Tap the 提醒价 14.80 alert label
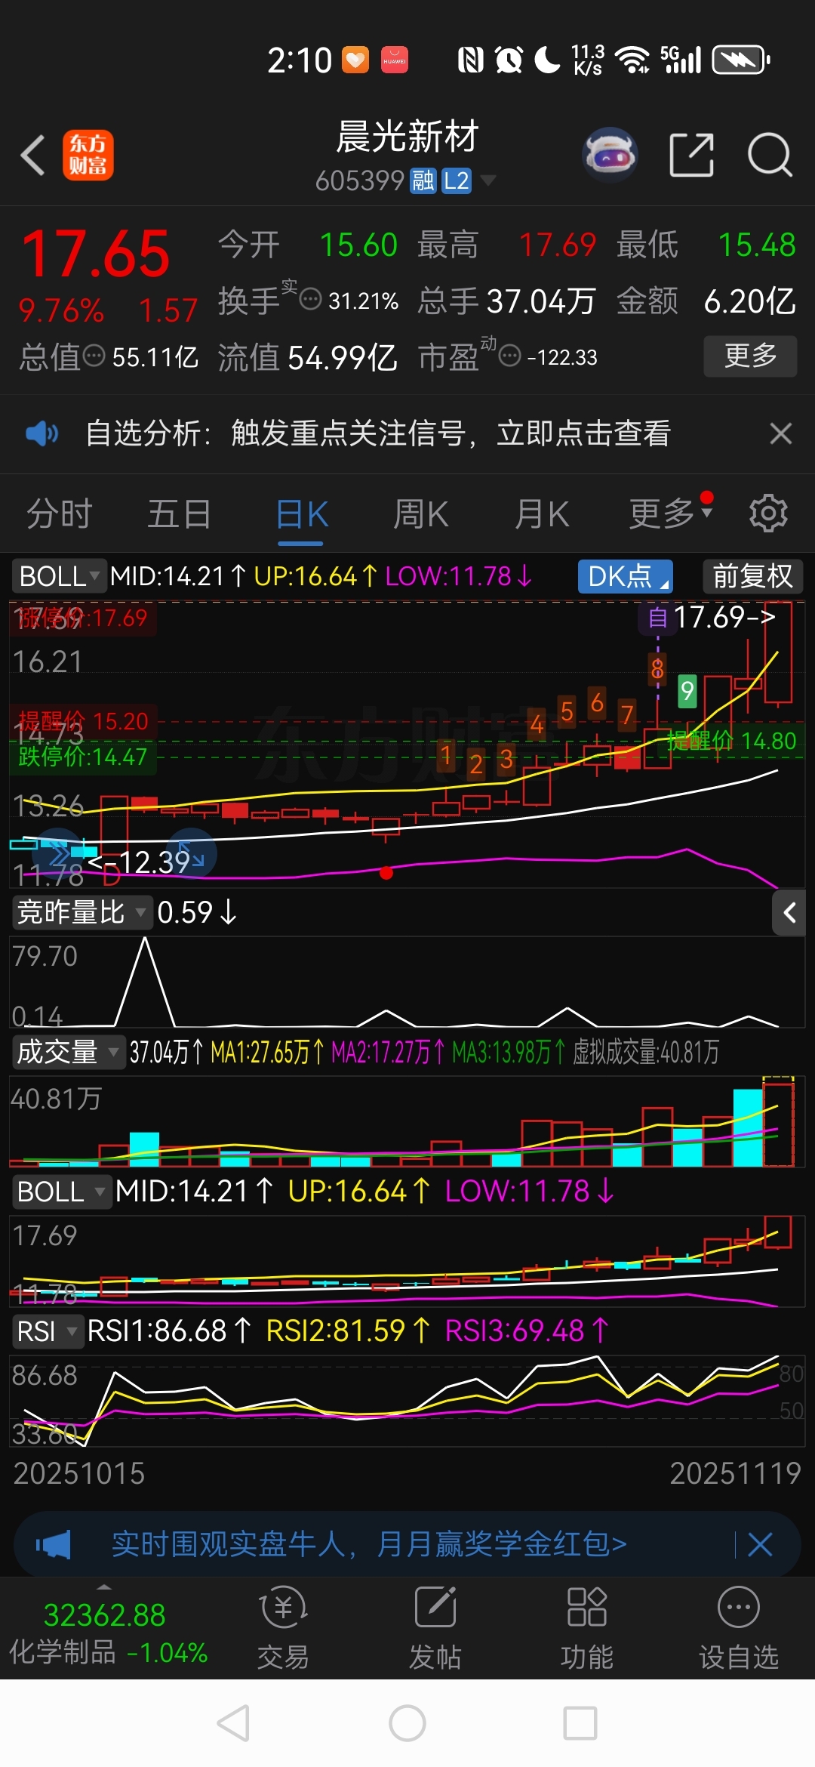815x1767 pixels. [732, 741]
